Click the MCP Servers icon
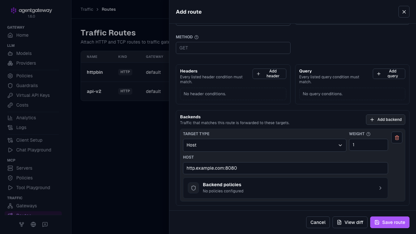This screenshot has height=234, width=416. pyautogui.click(x=10, y=168)
